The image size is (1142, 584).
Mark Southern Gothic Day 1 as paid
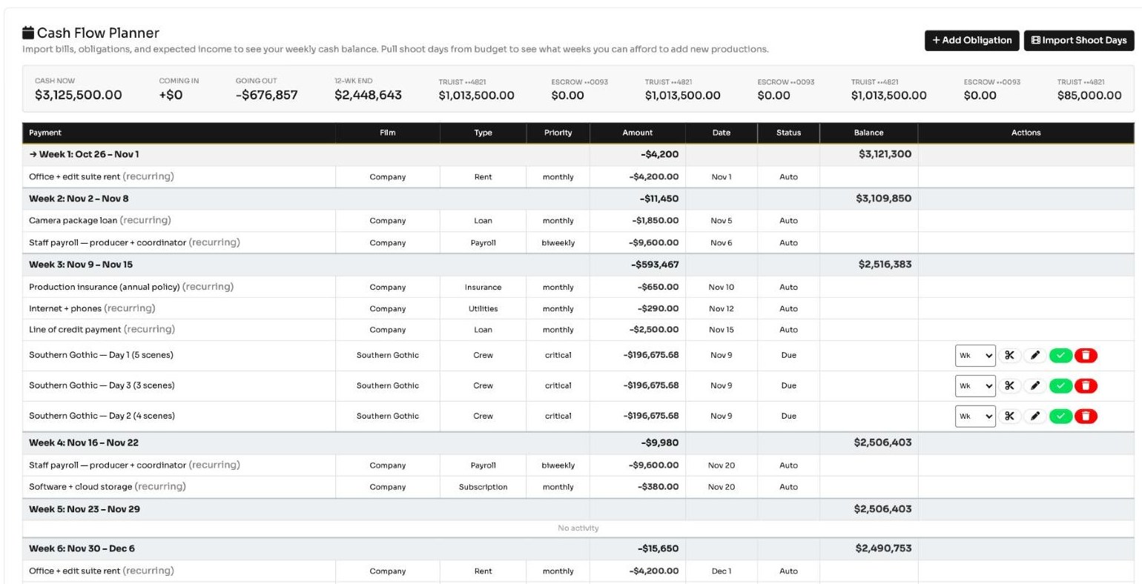coord(1060,355)
